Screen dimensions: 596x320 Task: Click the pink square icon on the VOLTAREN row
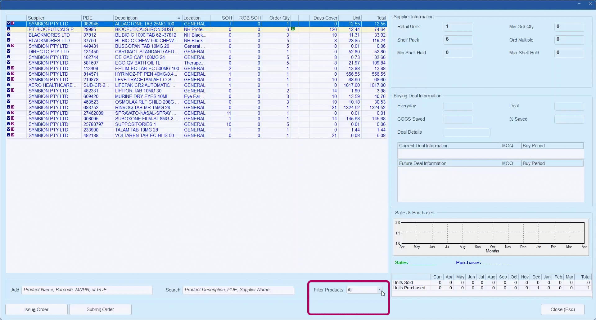[13, 135]
